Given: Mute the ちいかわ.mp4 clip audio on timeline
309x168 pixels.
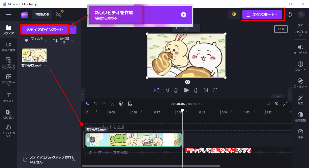Looking at the screenshot, I should 92,140.
